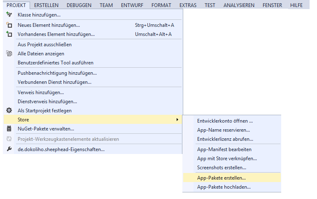Screen dimensions: 317x199
Task: Open the DEBUGGEN menu
Action: [x=79, y=5]
